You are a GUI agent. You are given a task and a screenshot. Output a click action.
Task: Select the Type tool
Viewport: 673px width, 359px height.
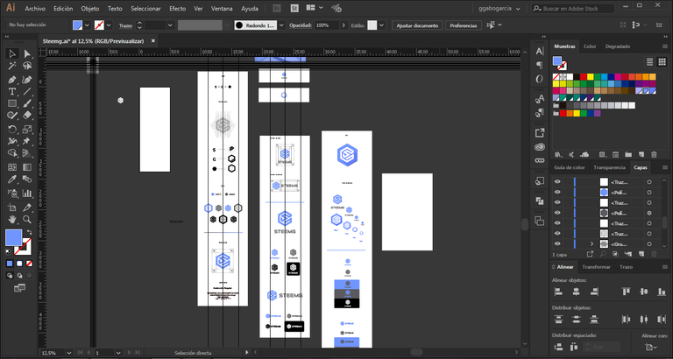tap(12, 91)
